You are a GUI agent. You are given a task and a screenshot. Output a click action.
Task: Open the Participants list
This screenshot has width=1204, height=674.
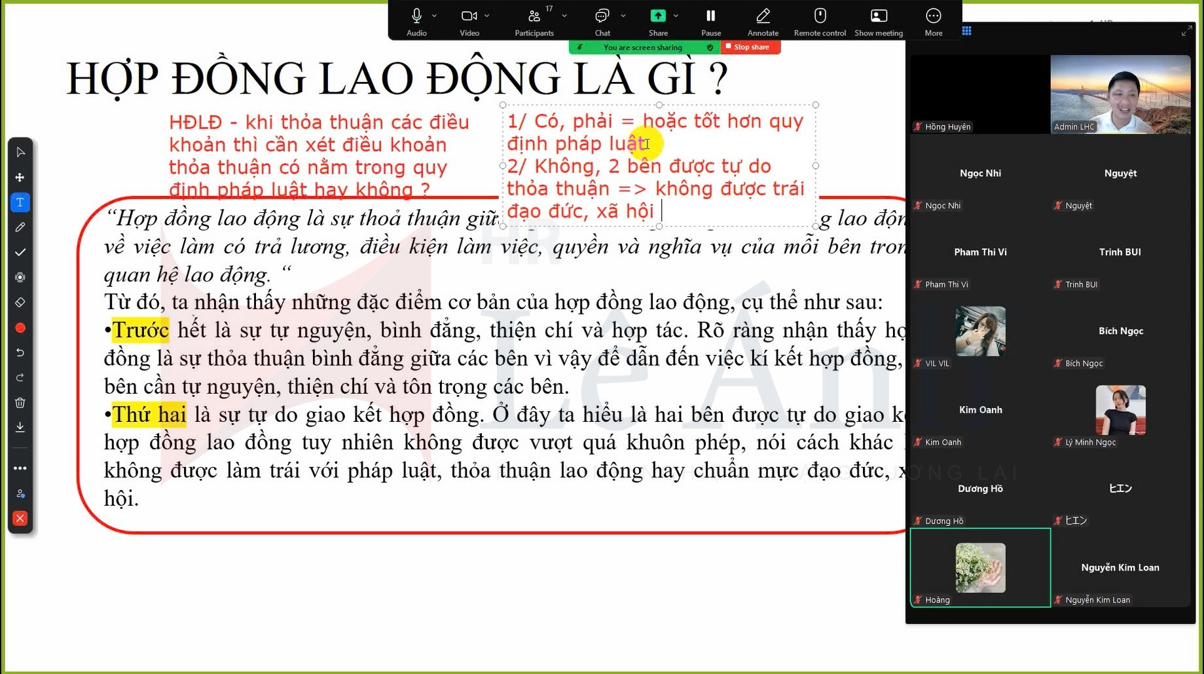[534, 16]
